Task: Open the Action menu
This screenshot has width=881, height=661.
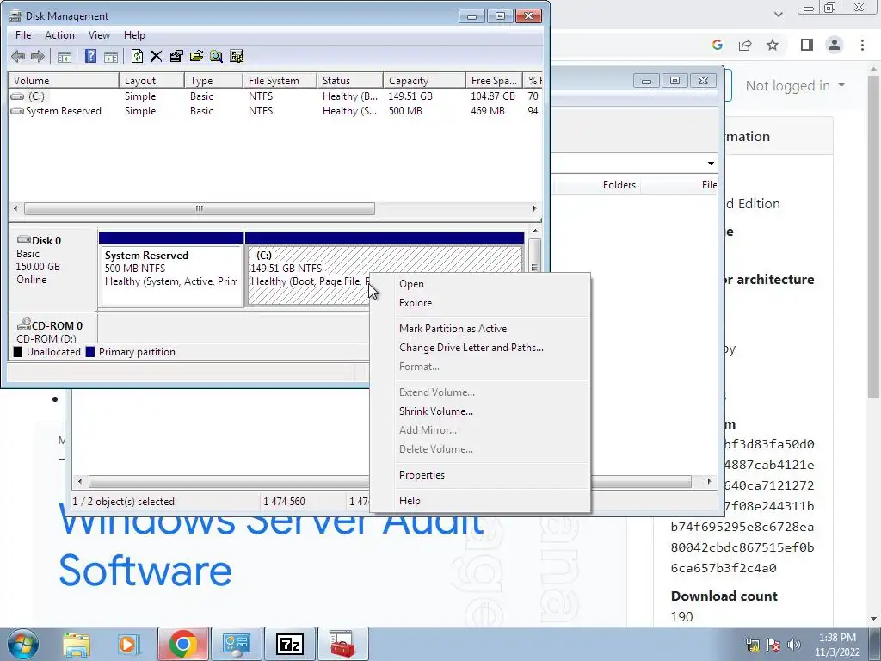Action: [x=59, y=34]
